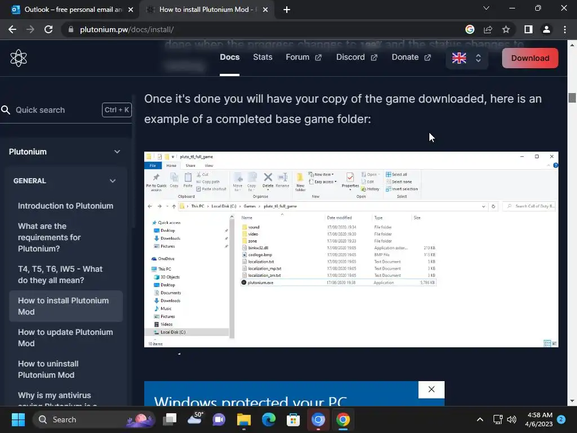577x433 pixels.
Task: Focus the Quick search field
Action: [x=66, y=110]
